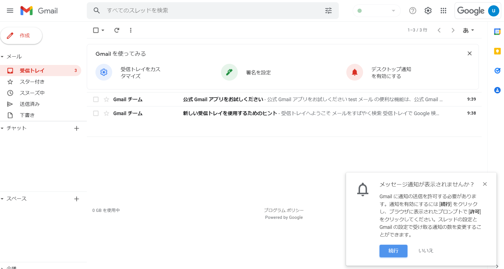Open select-all dropdown arrow
Image resolution: width=504 pixels, height=269 pixels.
pyautogui.click(x=103, y=30)
